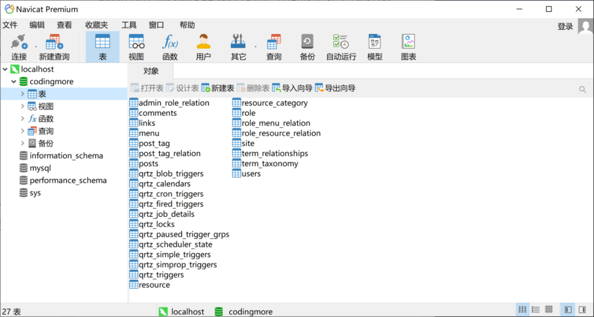This screenshot has width=594, height=317.
Task: Toggle left navigation pane visibility
Action: (x=568, y=309)
